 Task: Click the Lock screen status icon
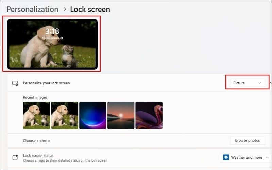15,158
